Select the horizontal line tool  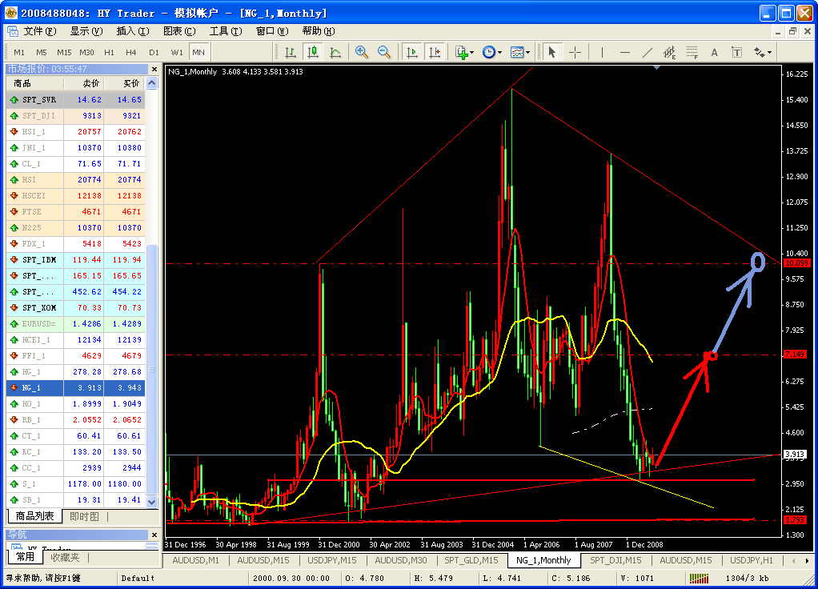(x=624, y=52)
